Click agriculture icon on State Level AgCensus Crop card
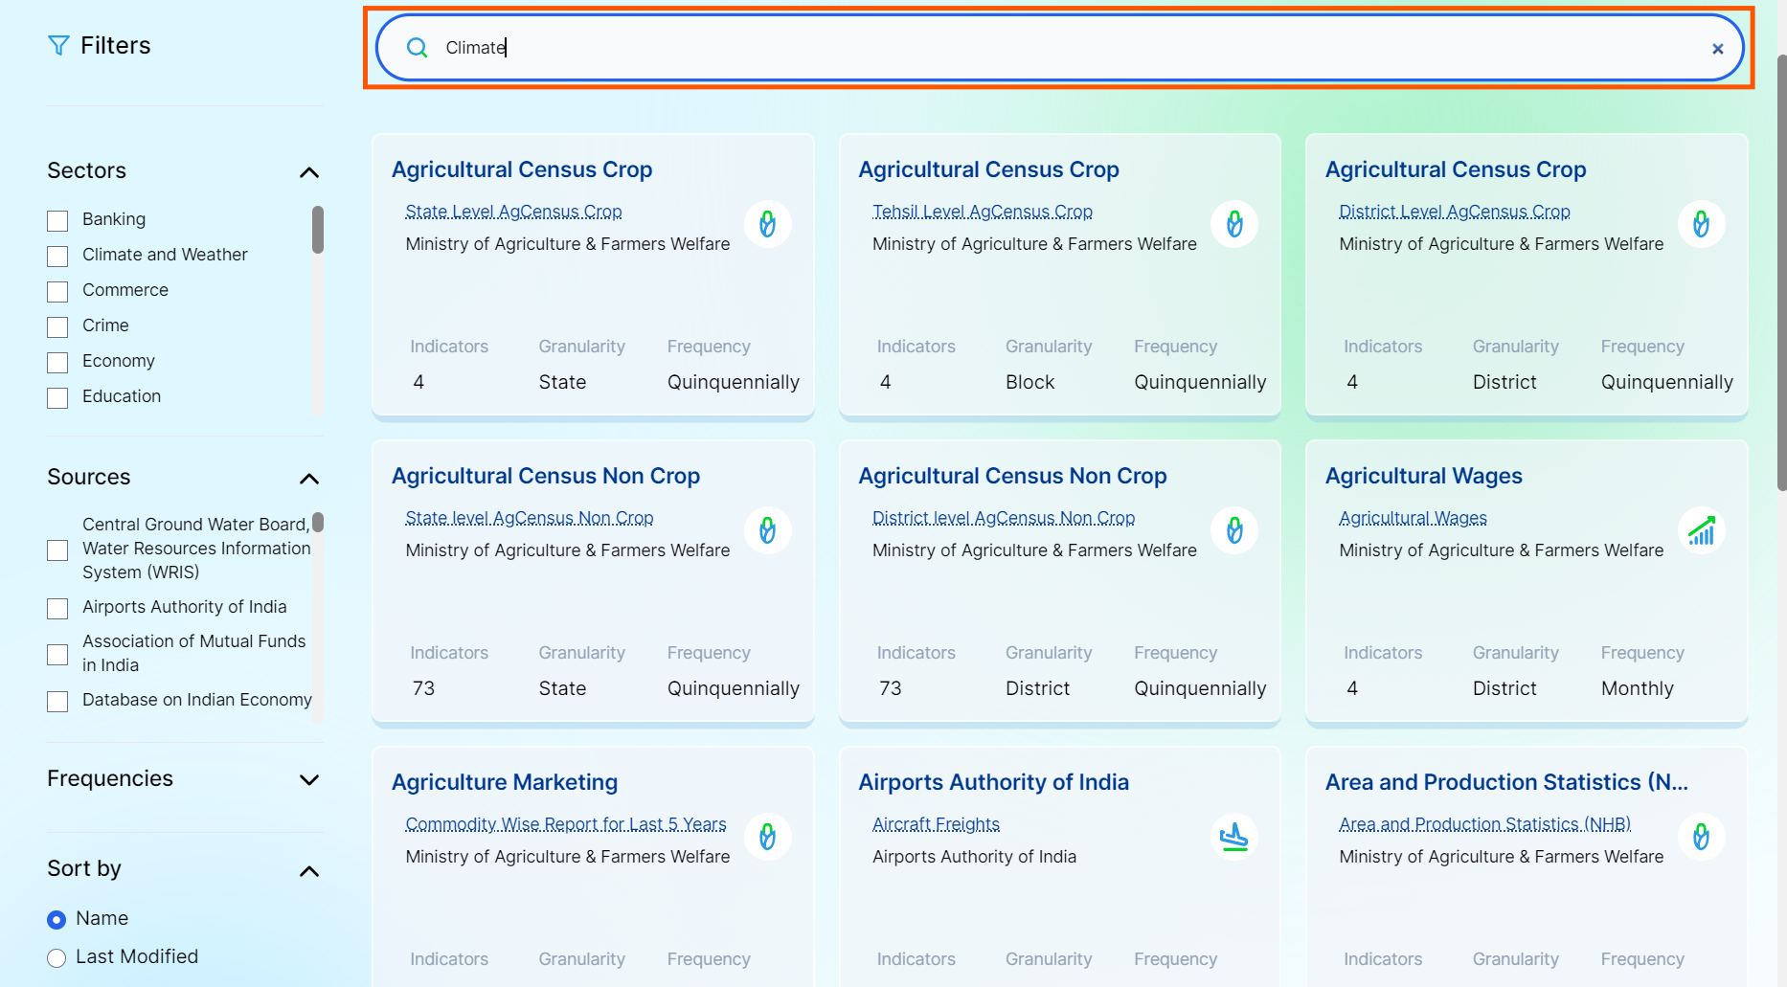 (x=767, y=224)
